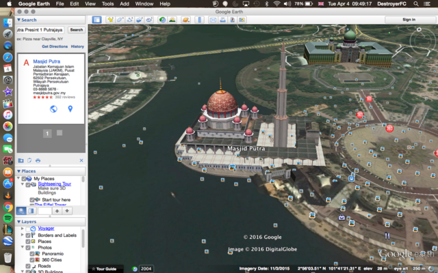This screenshot has height=273, width=438.
Task: Move selected place up with the arrow button
Action: 57,211
